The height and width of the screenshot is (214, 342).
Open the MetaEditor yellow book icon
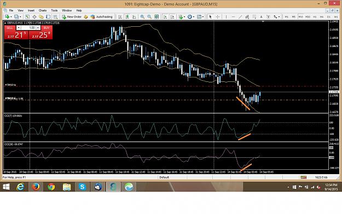pyautogui.click(x=86, y=17)
